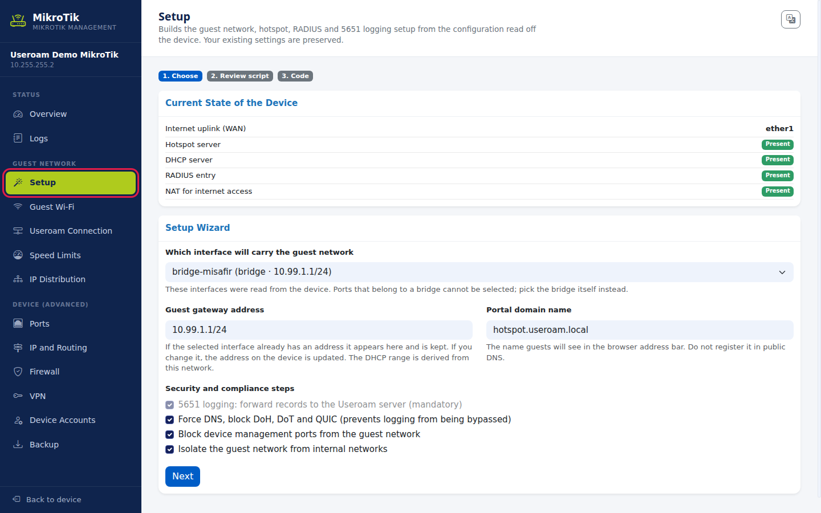This screenshot has width=821, height=513.
Task: Uncheck Force DNS, block DoH checkbox
Action: click(170, 420)
